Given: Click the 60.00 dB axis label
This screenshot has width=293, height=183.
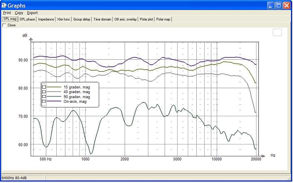Looking at the screenshot, I should (23, 145).
